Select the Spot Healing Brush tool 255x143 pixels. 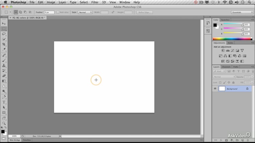pos(4,55)
